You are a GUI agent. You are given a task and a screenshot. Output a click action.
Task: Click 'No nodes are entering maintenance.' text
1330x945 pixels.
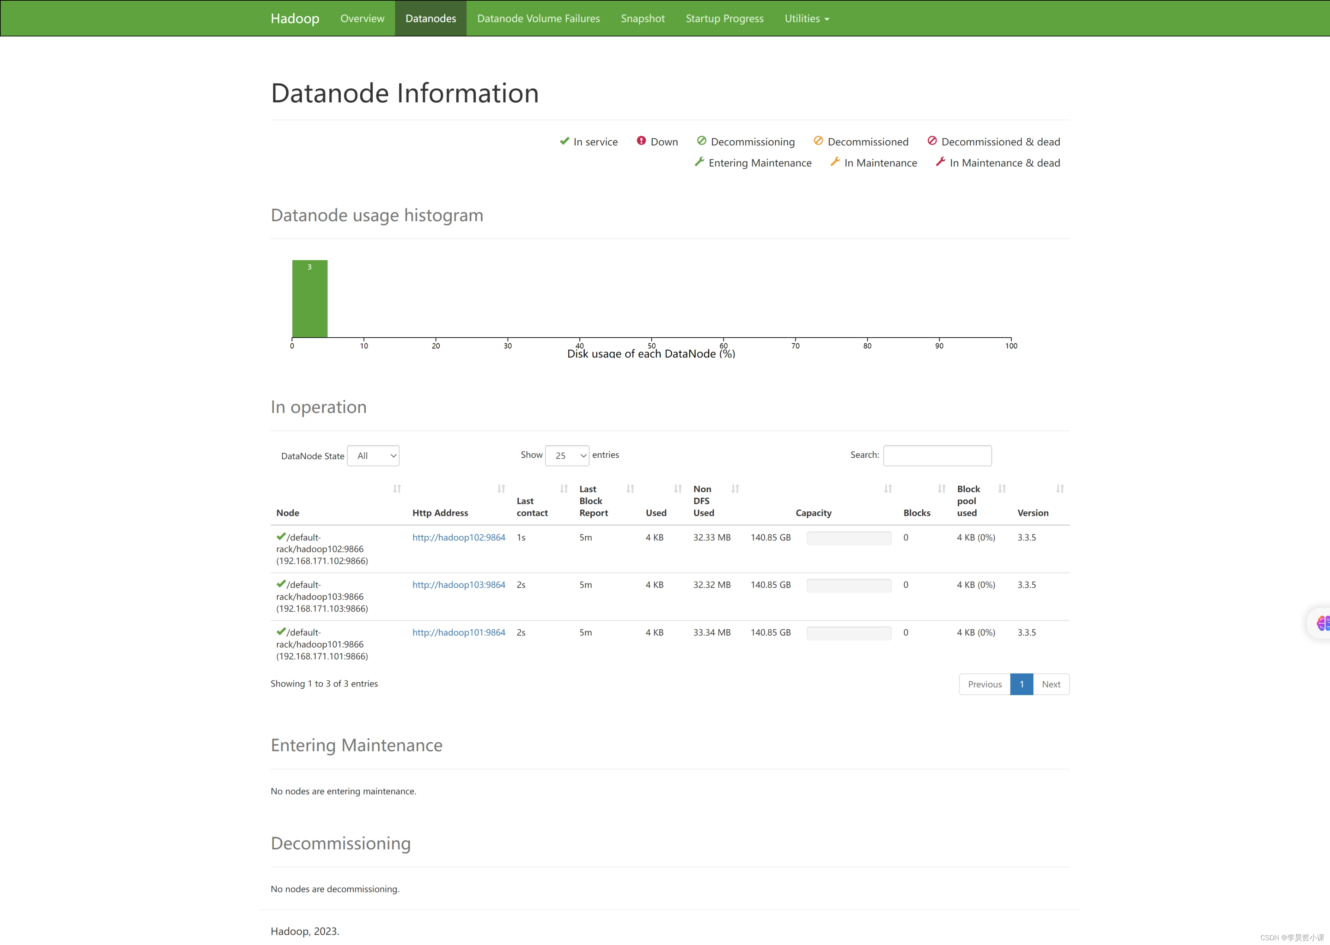343,791
